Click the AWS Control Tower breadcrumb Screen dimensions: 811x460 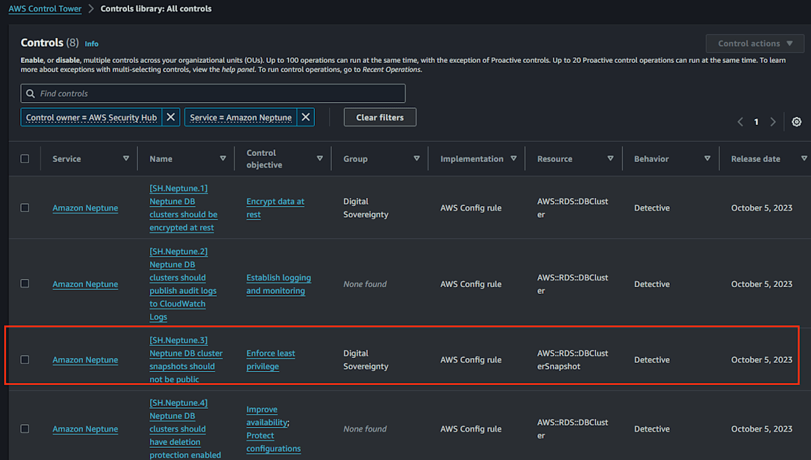pos(45,9)
